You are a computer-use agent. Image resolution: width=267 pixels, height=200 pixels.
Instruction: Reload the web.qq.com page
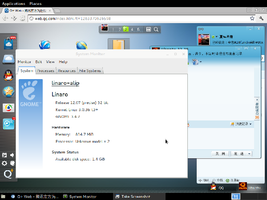(23, 18)
